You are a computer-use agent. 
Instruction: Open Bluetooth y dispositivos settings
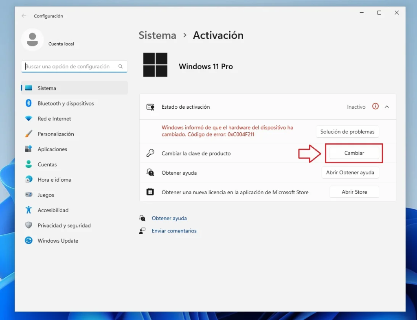(74, 103)
